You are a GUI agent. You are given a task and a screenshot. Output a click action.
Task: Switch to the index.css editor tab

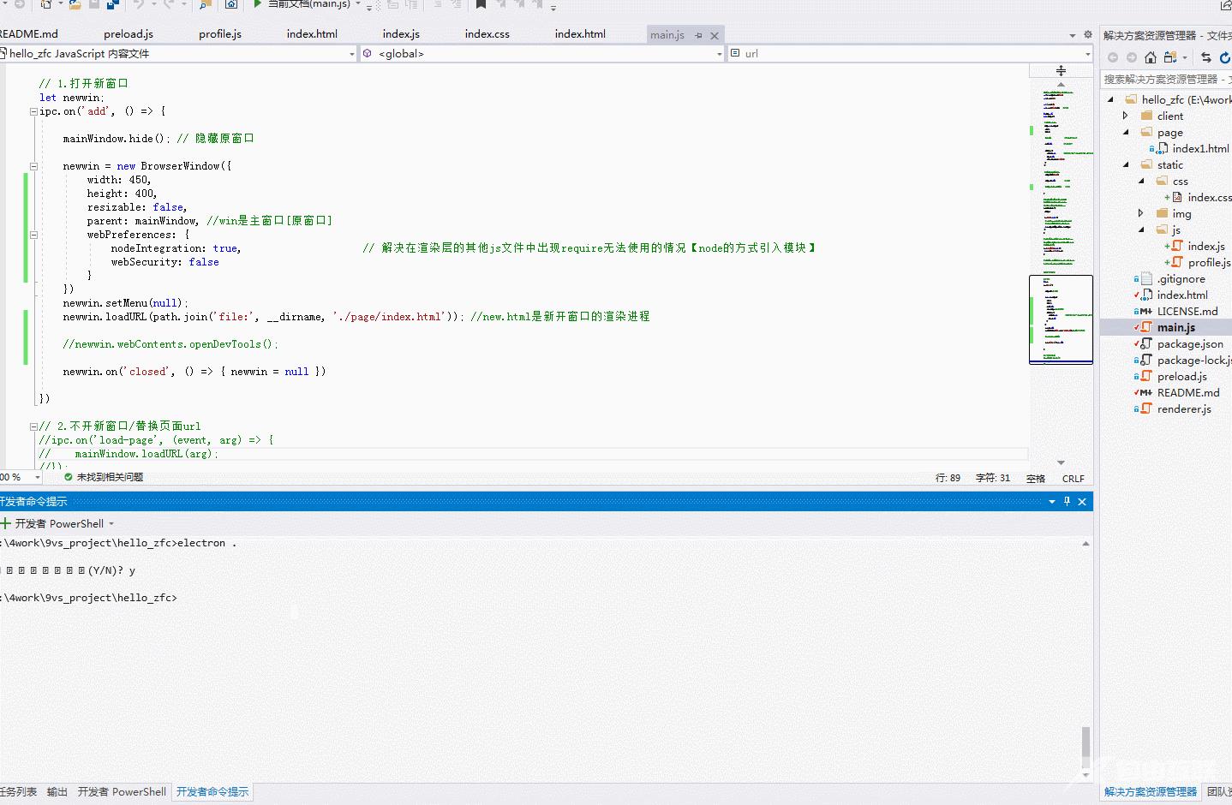487,34
